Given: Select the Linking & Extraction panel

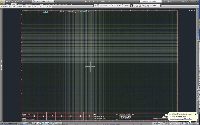Looking at the screenshot, I should (x=38, y=6).
